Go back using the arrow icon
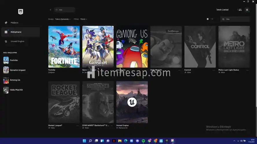The width and height of the screenshot is (257, 144). pyautogui.click(x=51, y=10)
